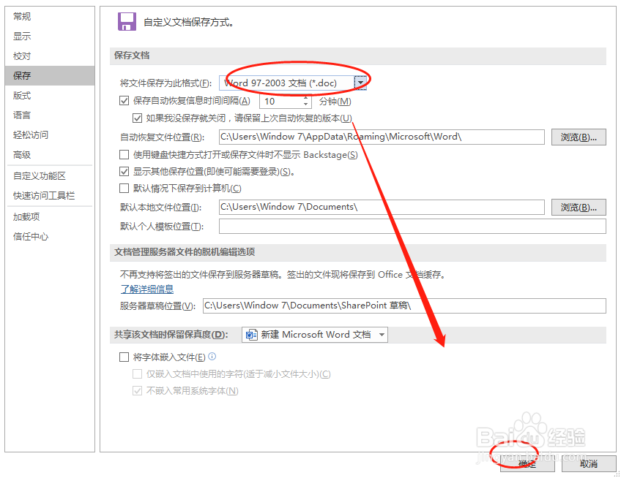
Task: Open the 新建 Microsoft Word 文档 dropdown
Action: (315, 335)
